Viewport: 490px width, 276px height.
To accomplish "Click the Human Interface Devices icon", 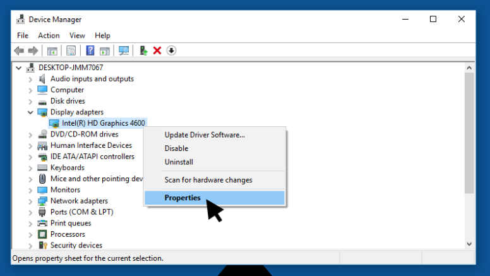I will pos(42,146).
